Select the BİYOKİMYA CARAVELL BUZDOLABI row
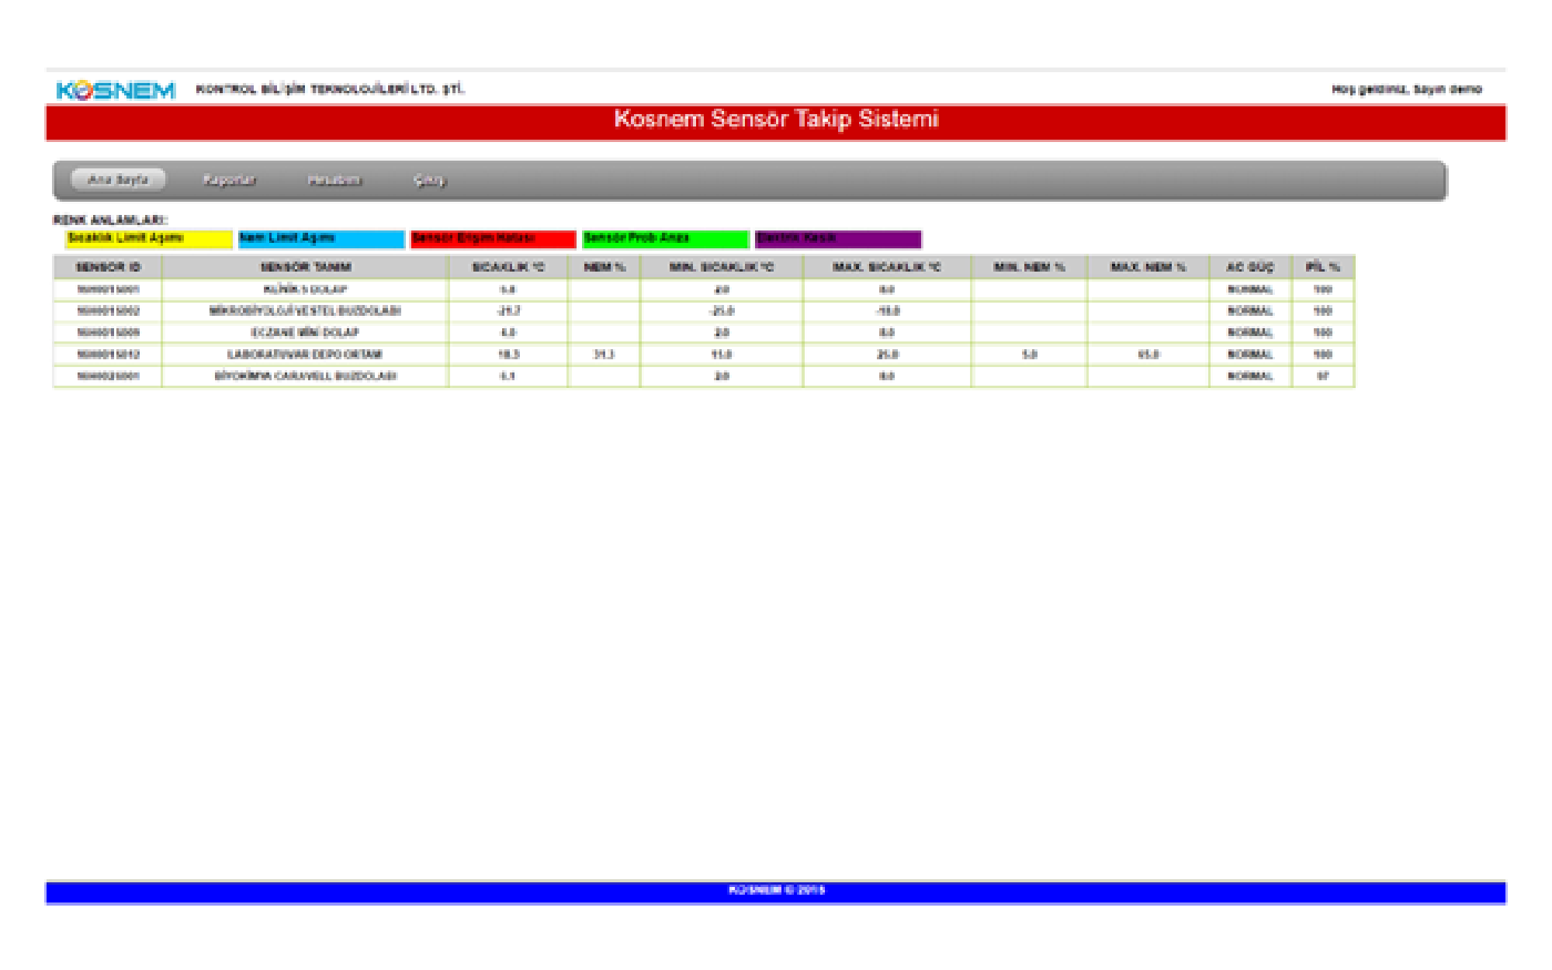 [306, 376]
